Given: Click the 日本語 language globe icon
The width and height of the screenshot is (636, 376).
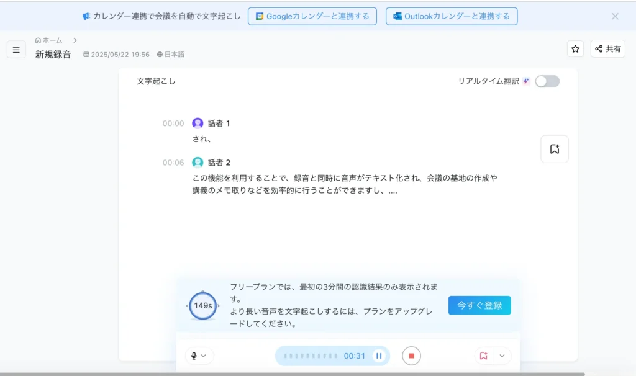Looking at the screenshot, I should point(160,55).
